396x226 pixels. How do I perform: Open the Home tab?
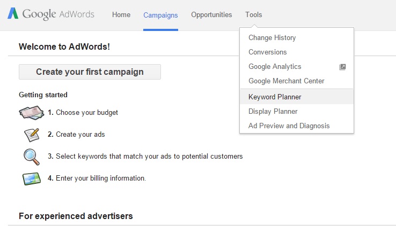[x=121, y=15]
